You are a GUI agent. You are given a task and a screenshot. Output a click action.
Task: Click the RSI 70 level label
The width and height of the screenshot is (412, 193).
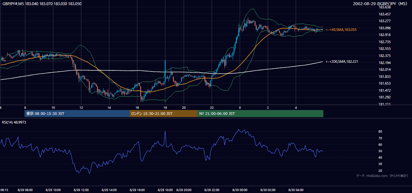380,138
